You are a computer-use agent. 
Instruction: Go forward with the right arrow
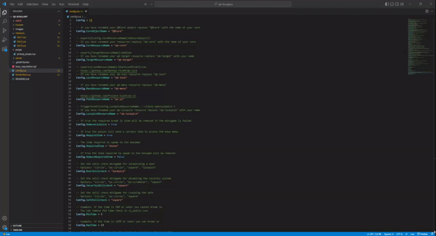point(151,4)
